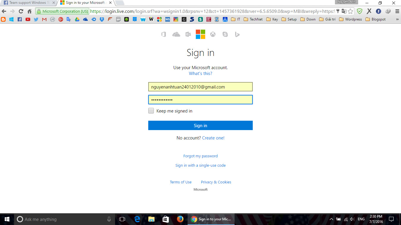Go back with the back arrow
Viewport: 401px width, 225px height.
(x=4, y=11)
